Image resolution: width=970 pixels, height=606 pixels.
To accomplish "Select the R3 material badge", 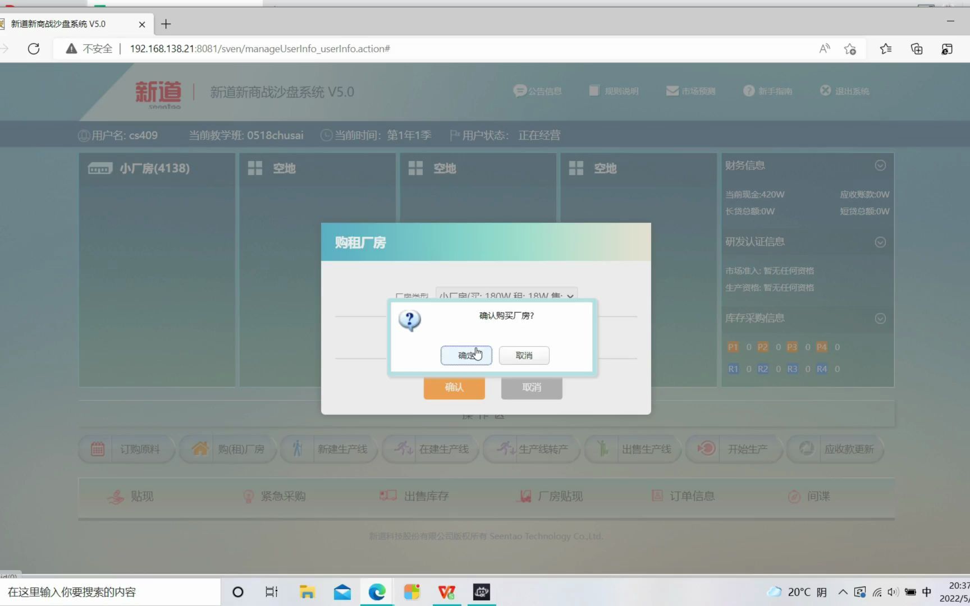I will click(x=792, y=369).
